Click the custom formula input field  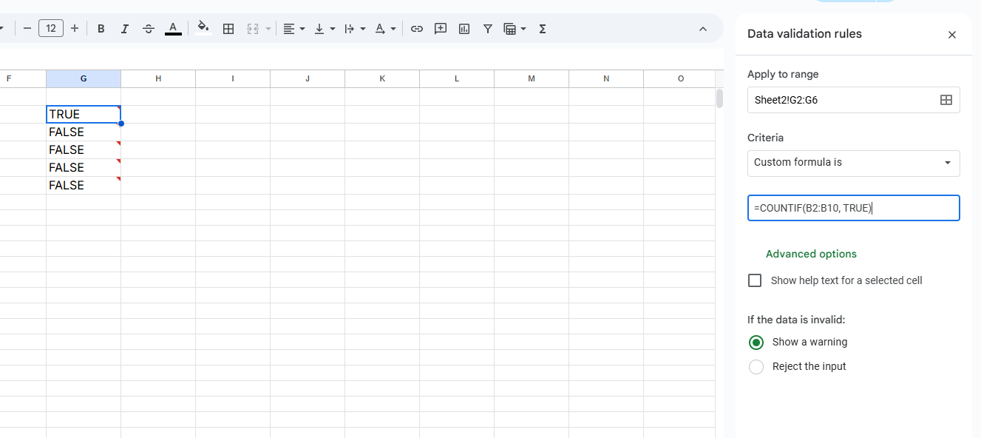(x=853, y=208)
